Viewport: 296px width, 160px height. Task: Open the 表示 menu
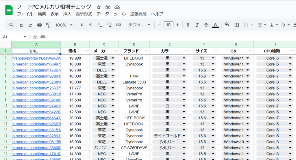[x=54, y=14]
